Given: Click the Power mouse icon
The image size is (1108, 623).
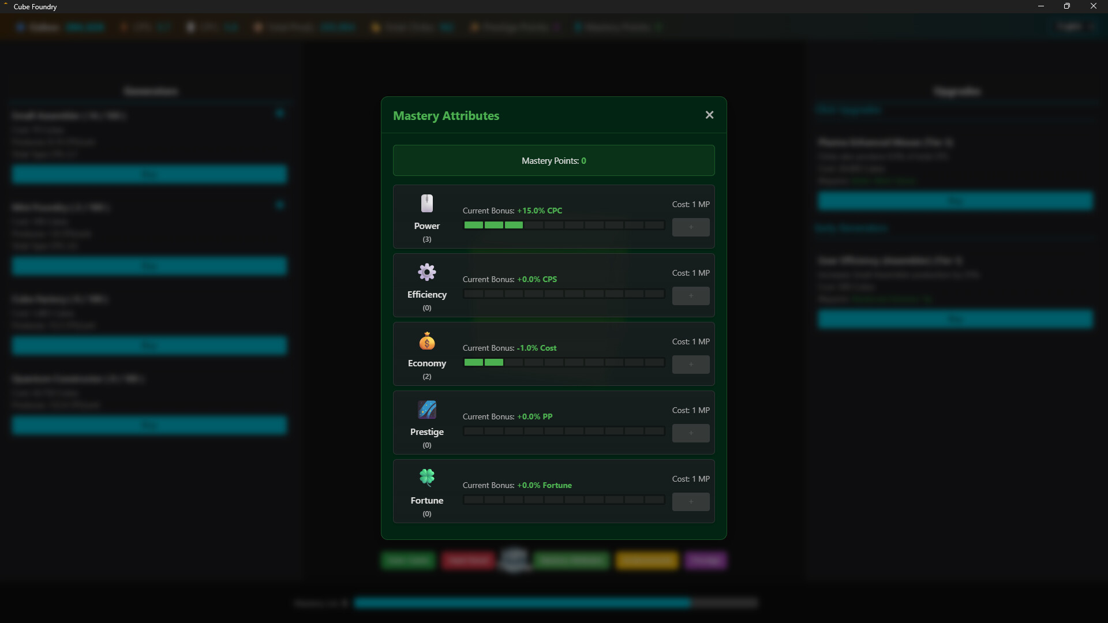Looking at the screenshot, I should pyautogui.click(x=426, y=204).
